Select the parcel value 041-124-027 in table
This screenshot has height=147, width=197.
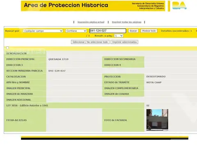pyautogui.click(x=57, y=71)
